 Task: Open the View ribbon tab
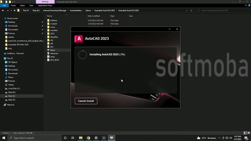coord(31,5)
